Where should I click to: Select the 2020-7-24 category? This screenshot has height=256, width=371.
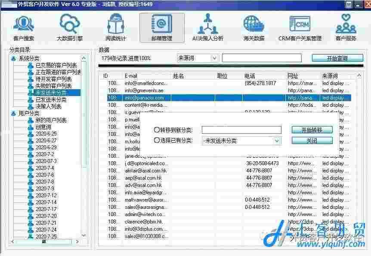(x=46, y=230)
